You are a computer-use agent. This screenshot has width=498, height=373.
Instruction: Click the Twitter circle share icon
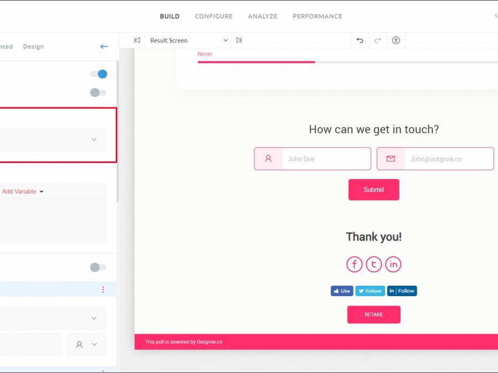[x=373, y=264]
